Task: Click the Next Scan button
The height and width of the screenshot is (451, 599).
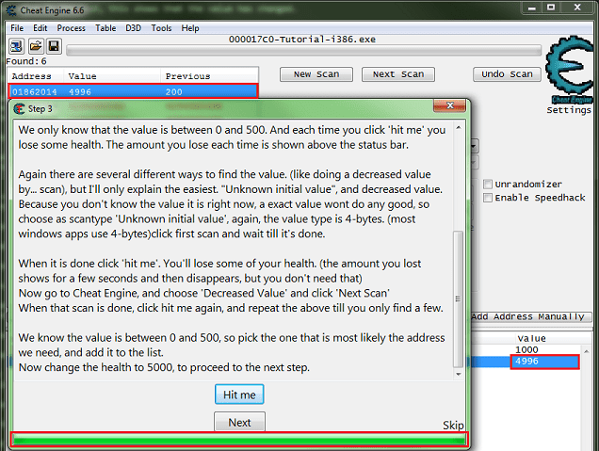Action: [x=398, y=74]
